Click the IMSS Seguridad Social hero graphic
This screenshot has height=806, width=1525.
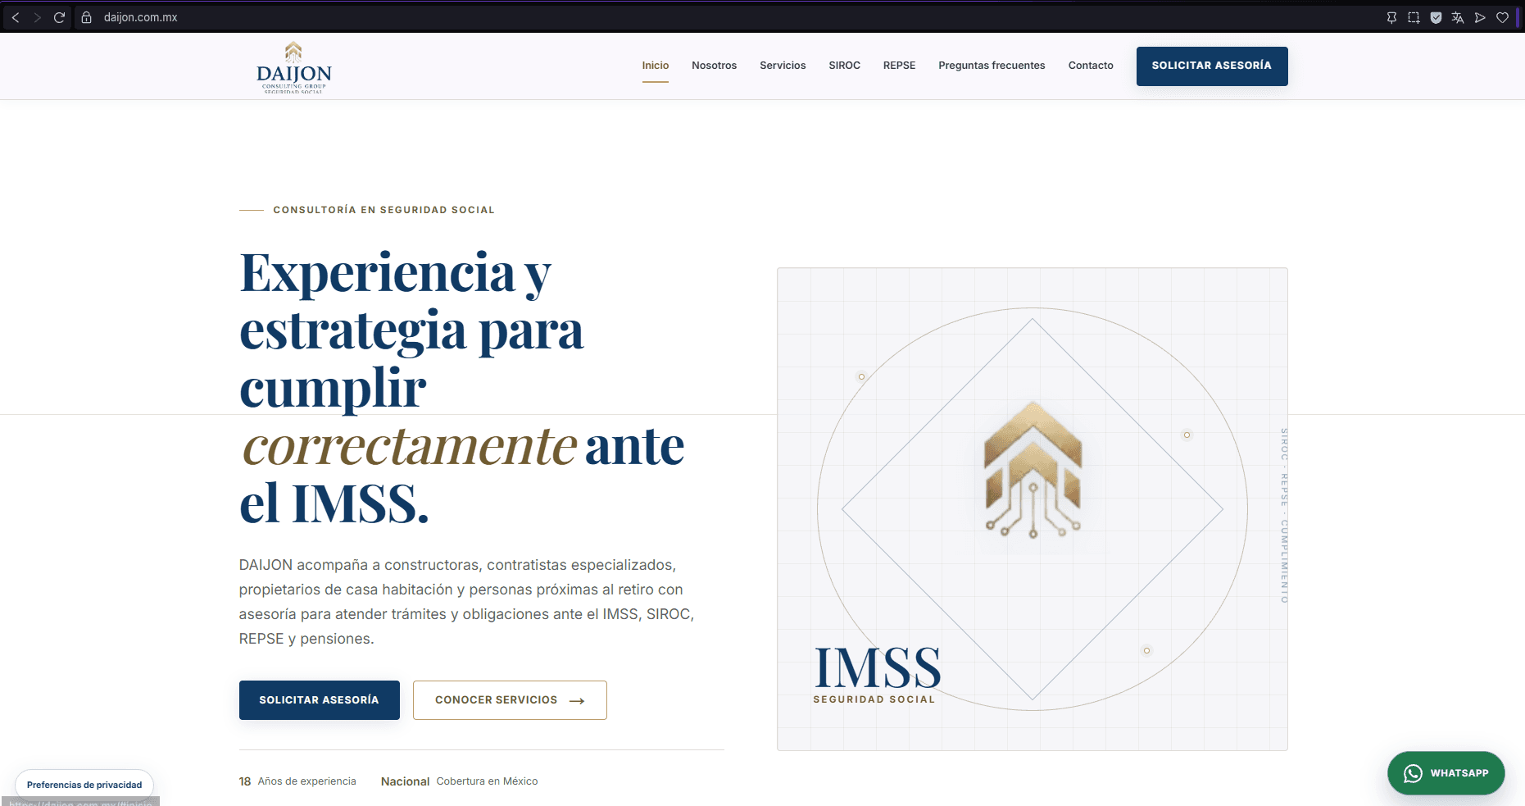coord(1033,509)
